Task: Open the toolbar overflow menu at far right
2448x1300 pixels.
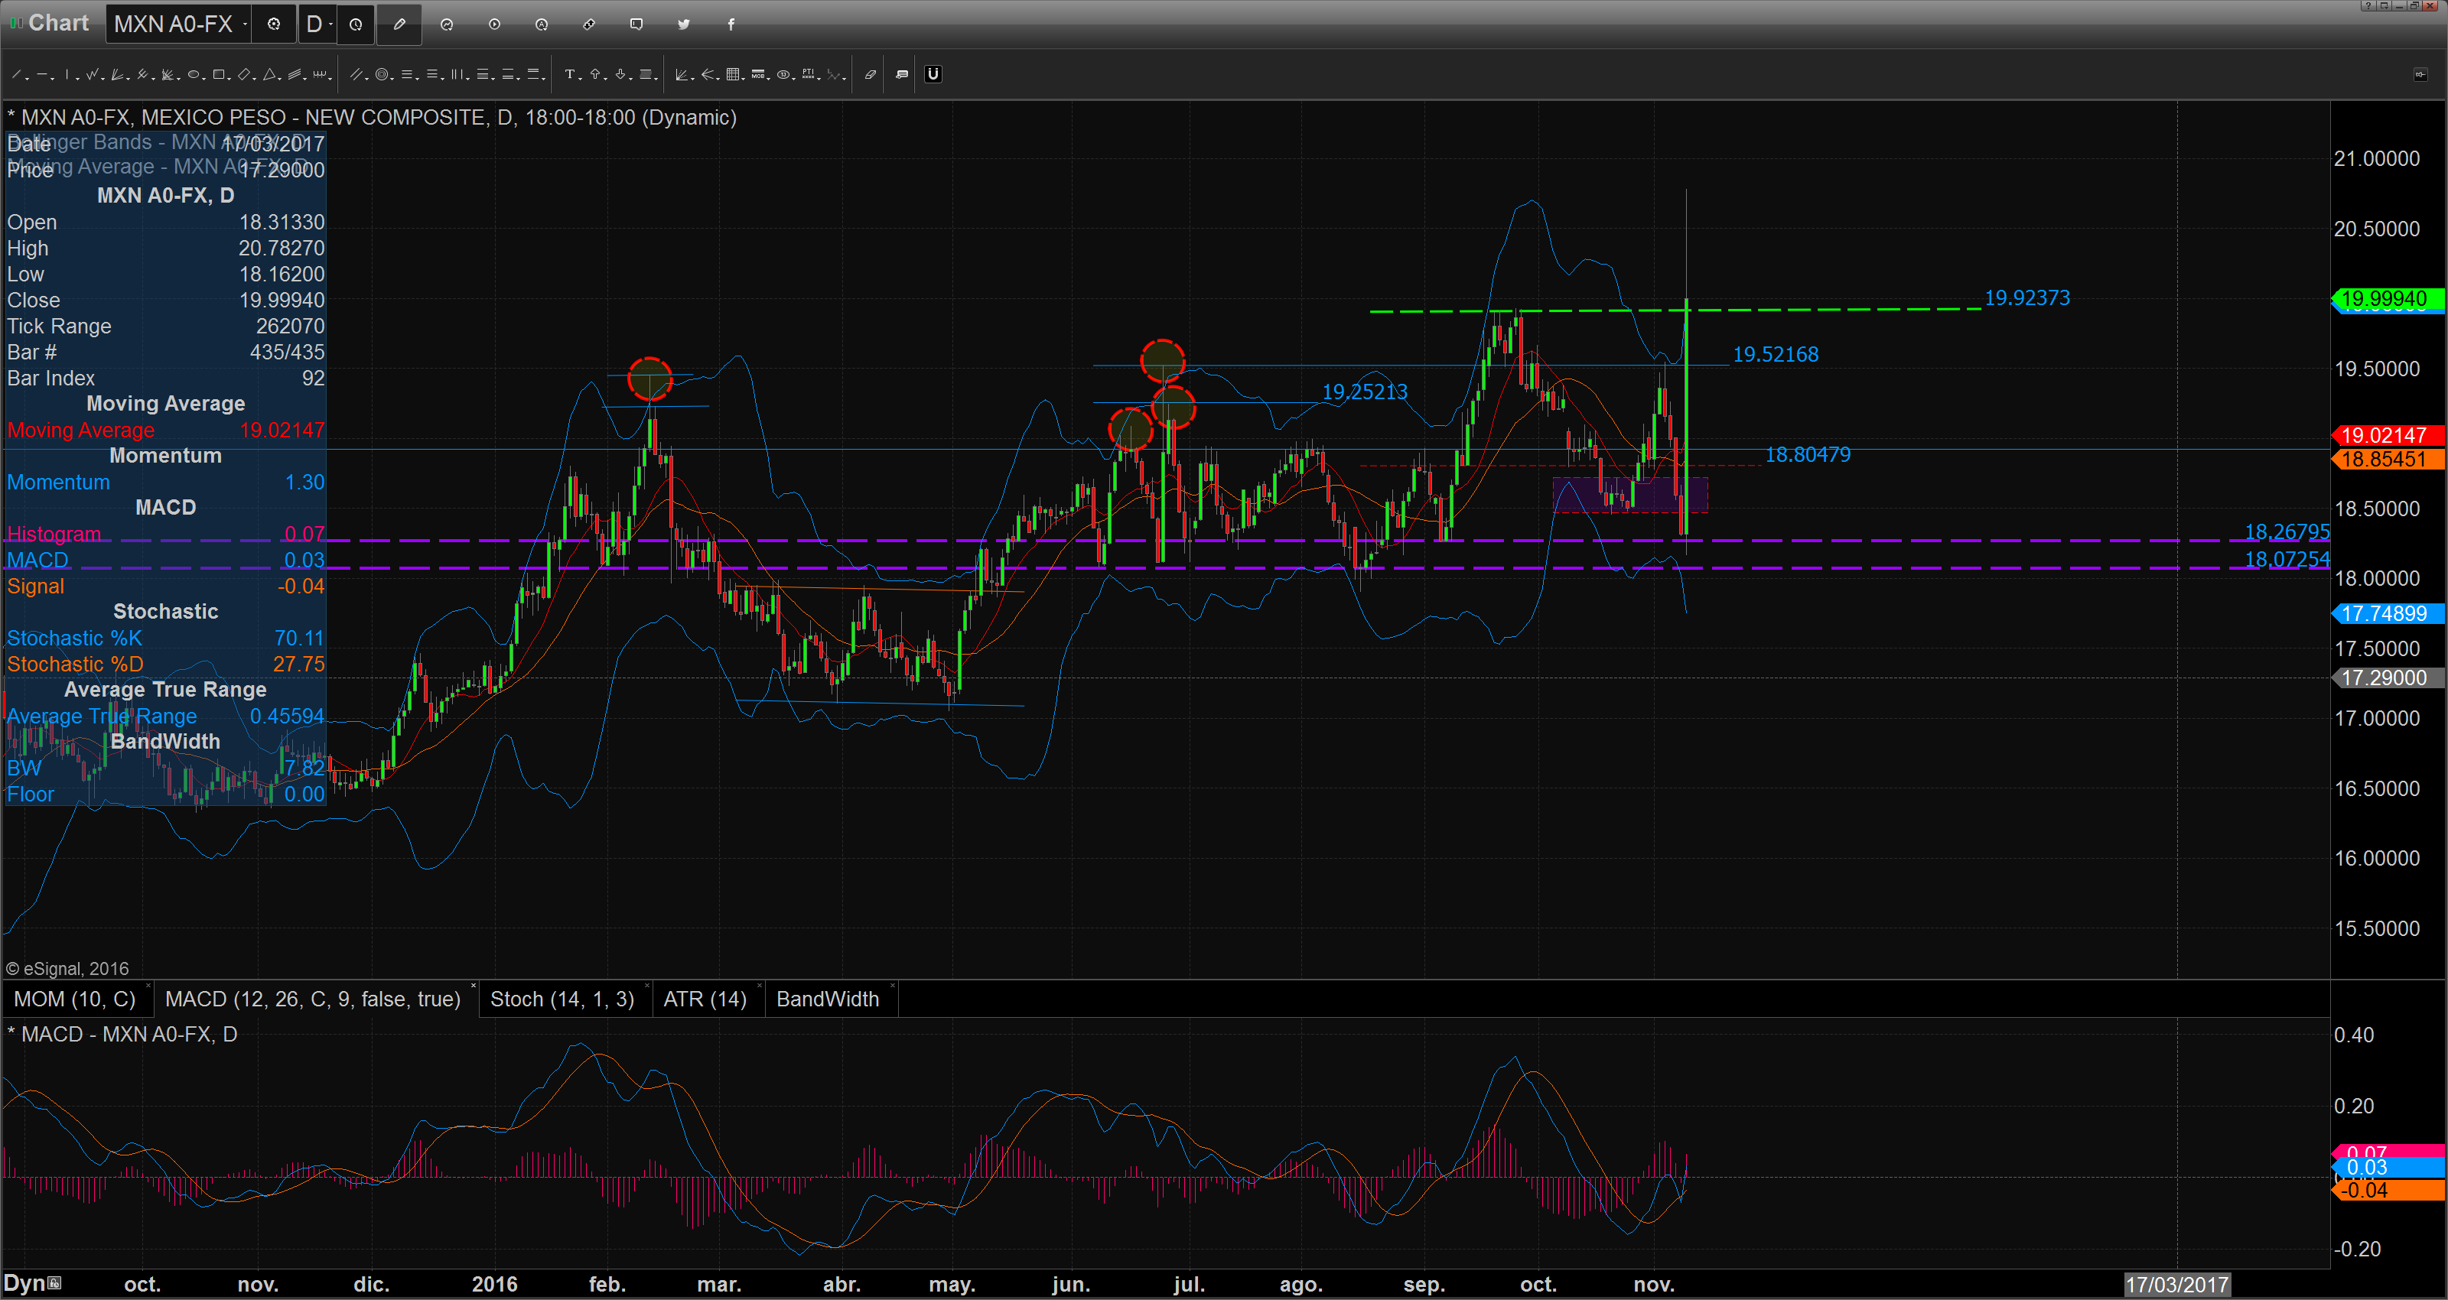Action: 2420,74
